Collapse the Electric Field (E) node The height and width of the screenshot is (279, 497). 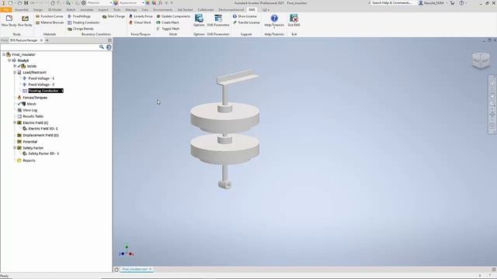click(x=15, y=122)
